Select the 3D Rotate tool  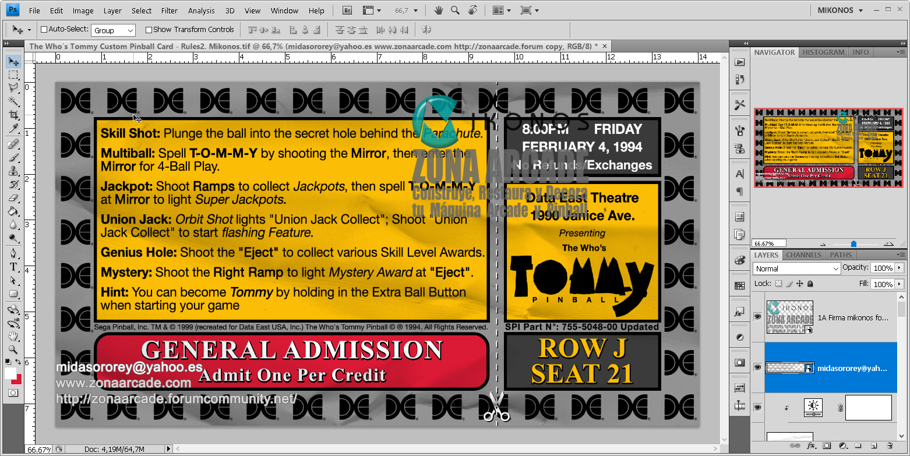coord(13,310)
